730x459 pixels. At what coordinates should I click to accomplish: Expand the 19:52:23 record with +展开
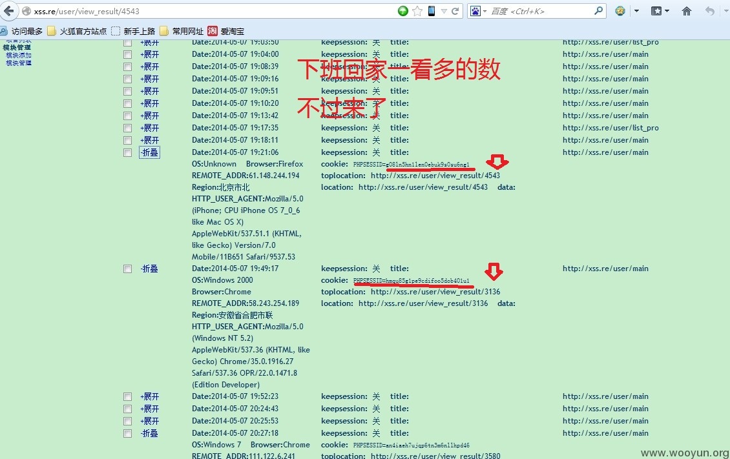coord(149,396)
